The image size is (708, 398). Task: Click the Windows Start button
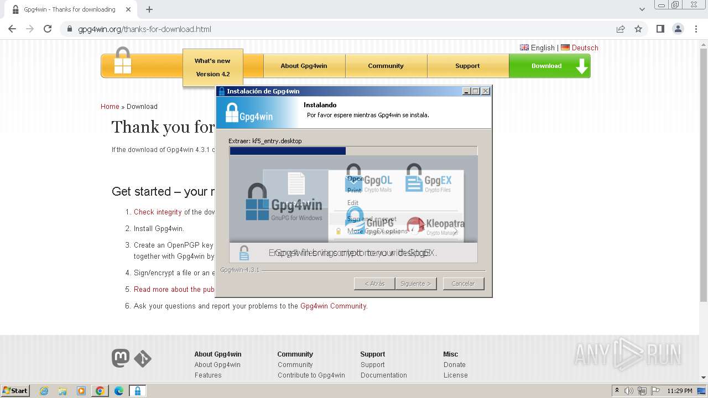point(15,391)
